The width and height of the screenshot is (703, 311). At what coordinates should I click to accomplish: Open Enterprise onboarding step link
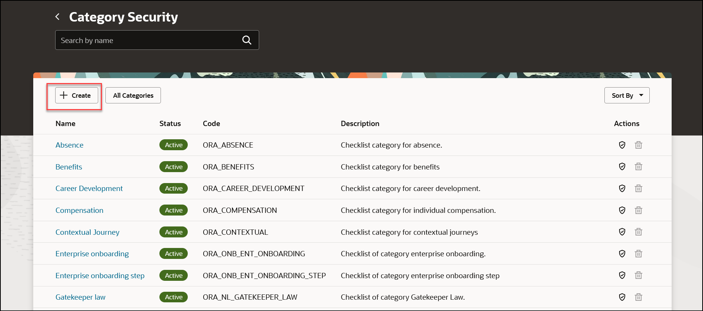point(100,276)
